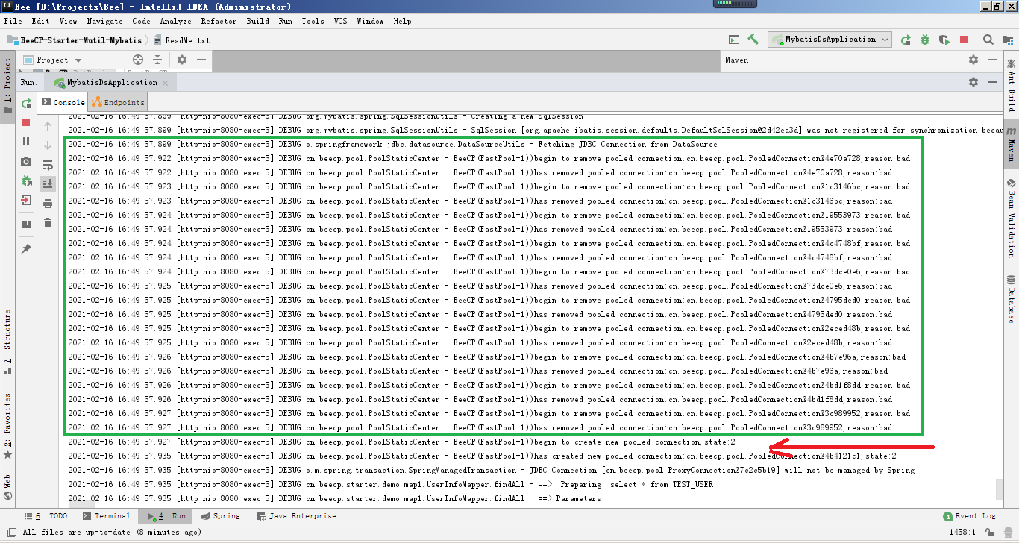Take a thread dump with camera icon
This screenshot has height=543, width=1019.
click(26, 161)
